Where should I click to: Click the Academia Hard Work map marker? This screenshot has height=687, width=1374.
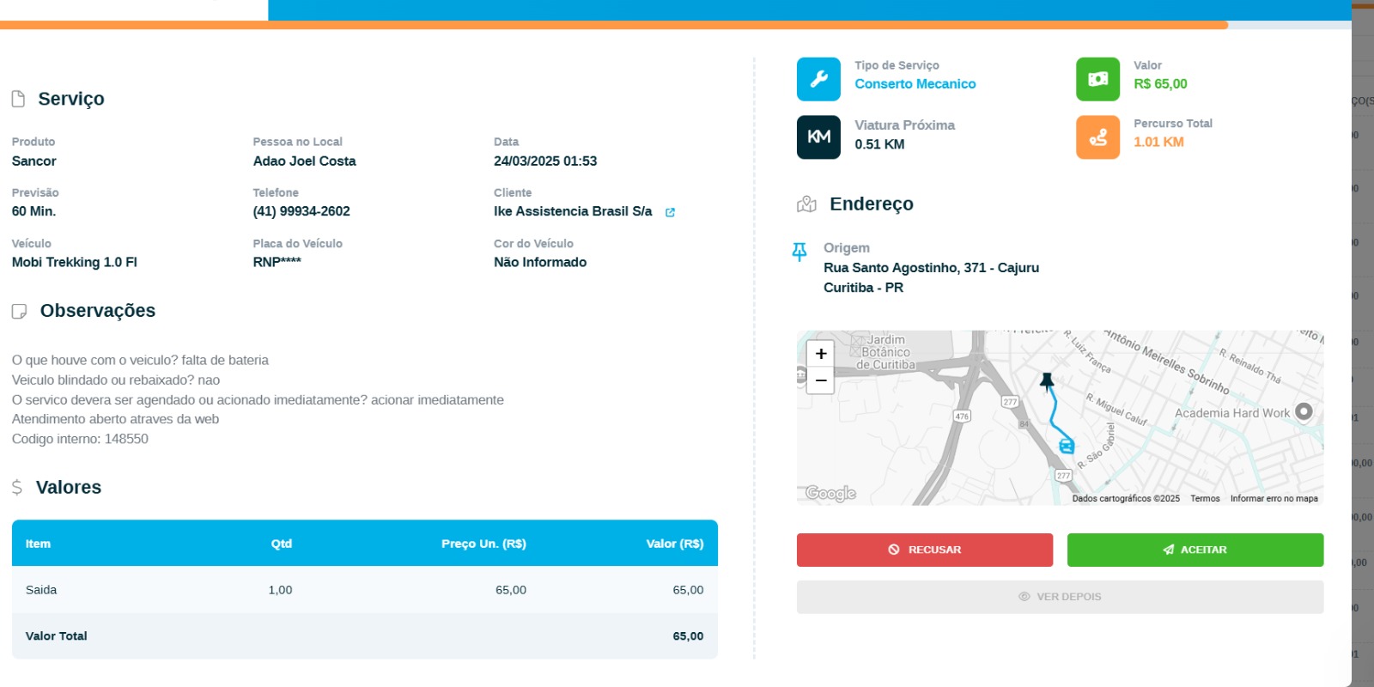(1304, 411)
